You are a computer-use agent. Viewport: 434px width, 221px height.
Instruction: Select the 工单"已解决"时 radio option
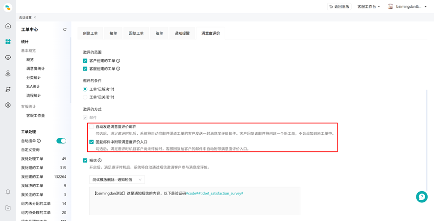pos(85,89)
